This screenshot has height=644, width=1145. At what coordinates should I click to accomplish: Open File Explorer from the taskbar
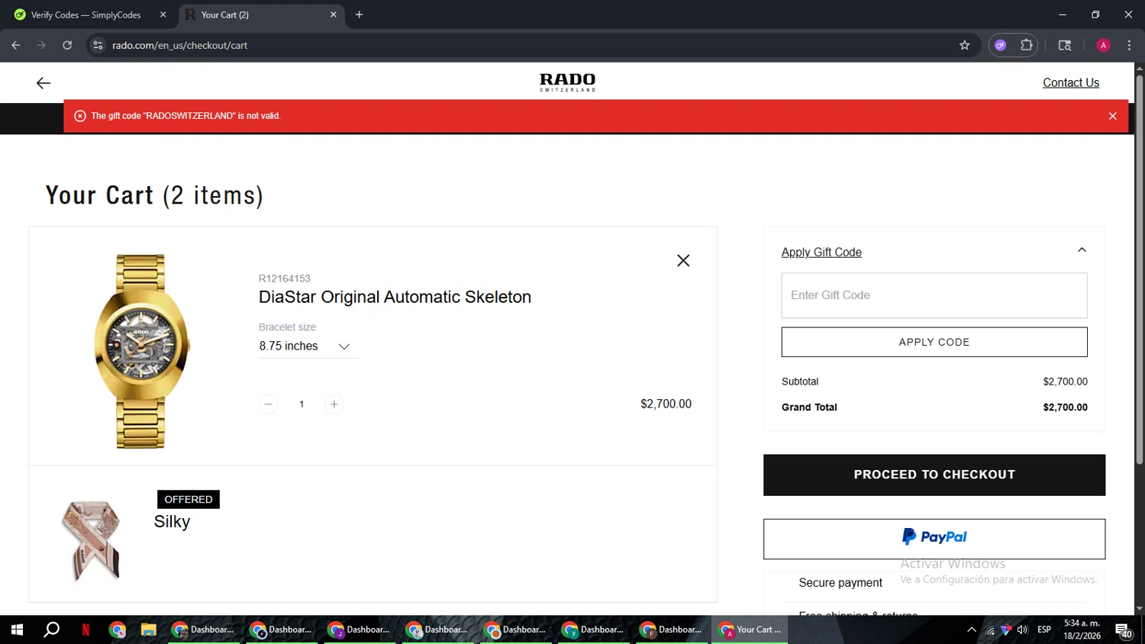click(x=148, y=630)
